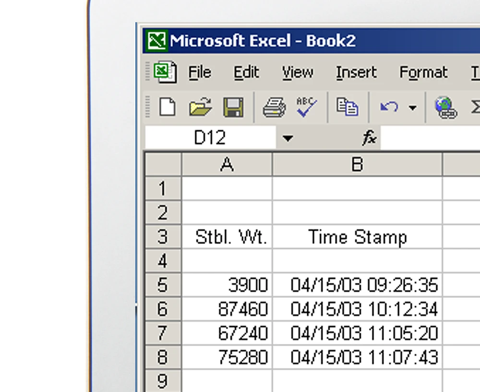The image size is (480, 392).
Task: Open the Edit menu
Action: (246, 73)
